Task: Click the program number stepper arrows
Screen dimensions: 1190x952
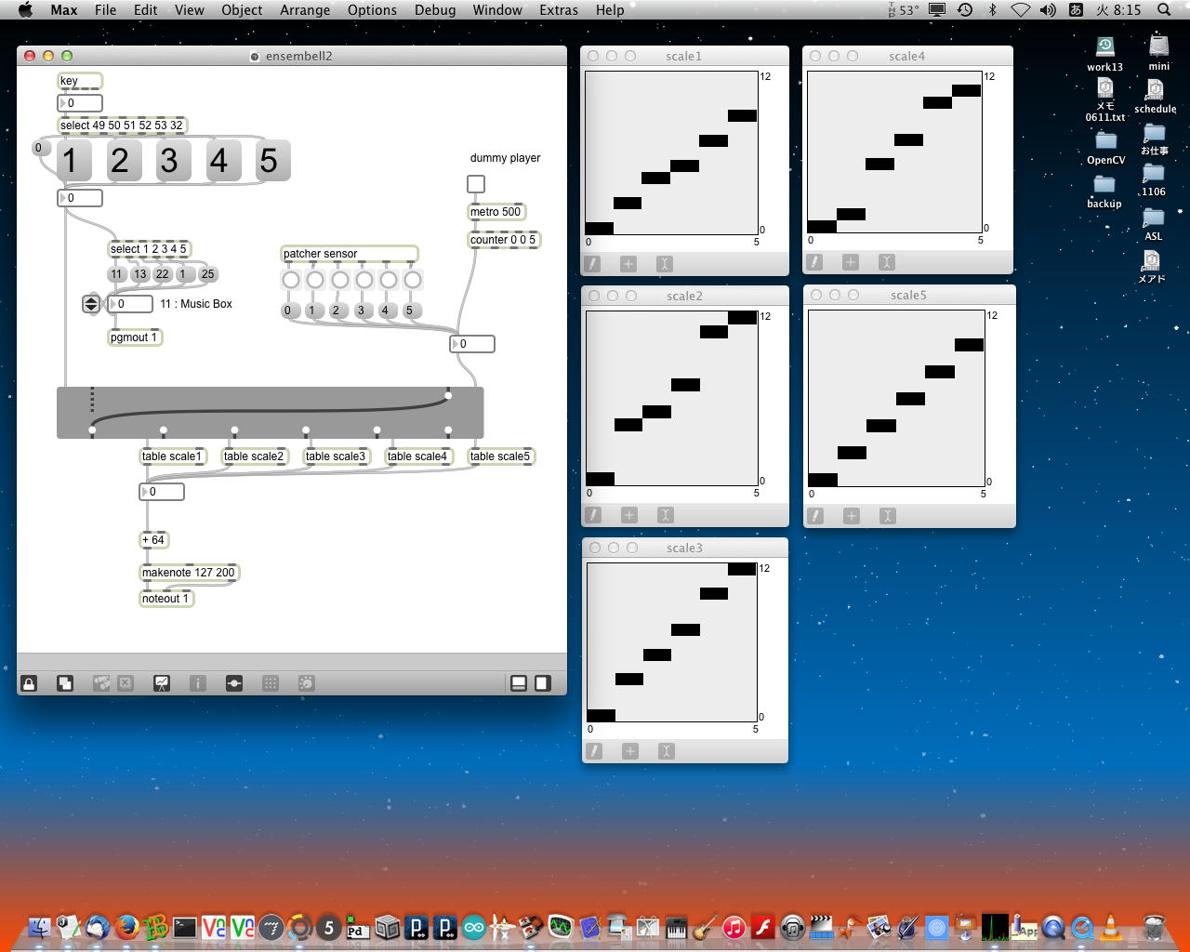Action: (x=91, y=304)
